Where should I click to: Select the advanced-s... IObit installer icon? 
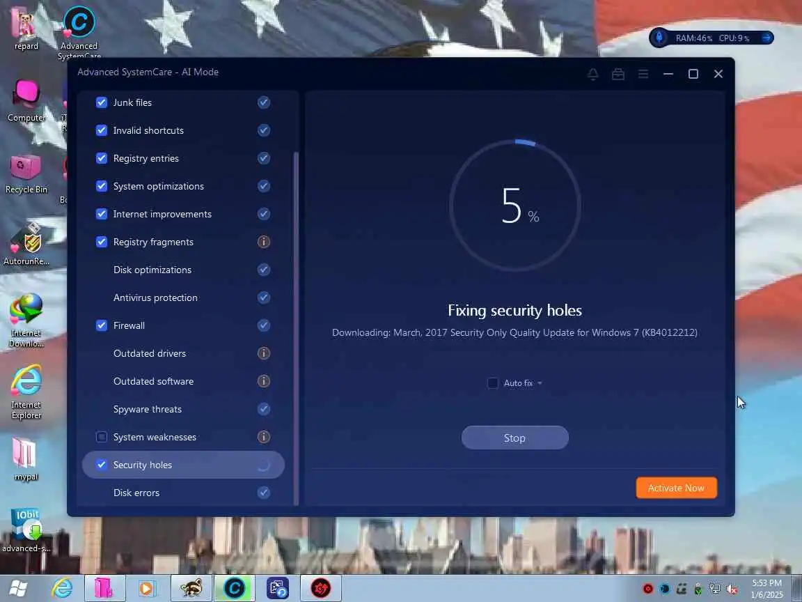click(26, 530)
